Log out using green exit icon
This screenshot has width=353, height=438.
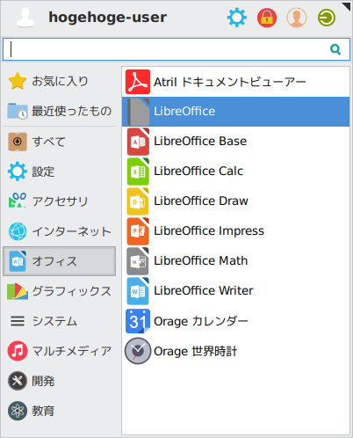327,18
